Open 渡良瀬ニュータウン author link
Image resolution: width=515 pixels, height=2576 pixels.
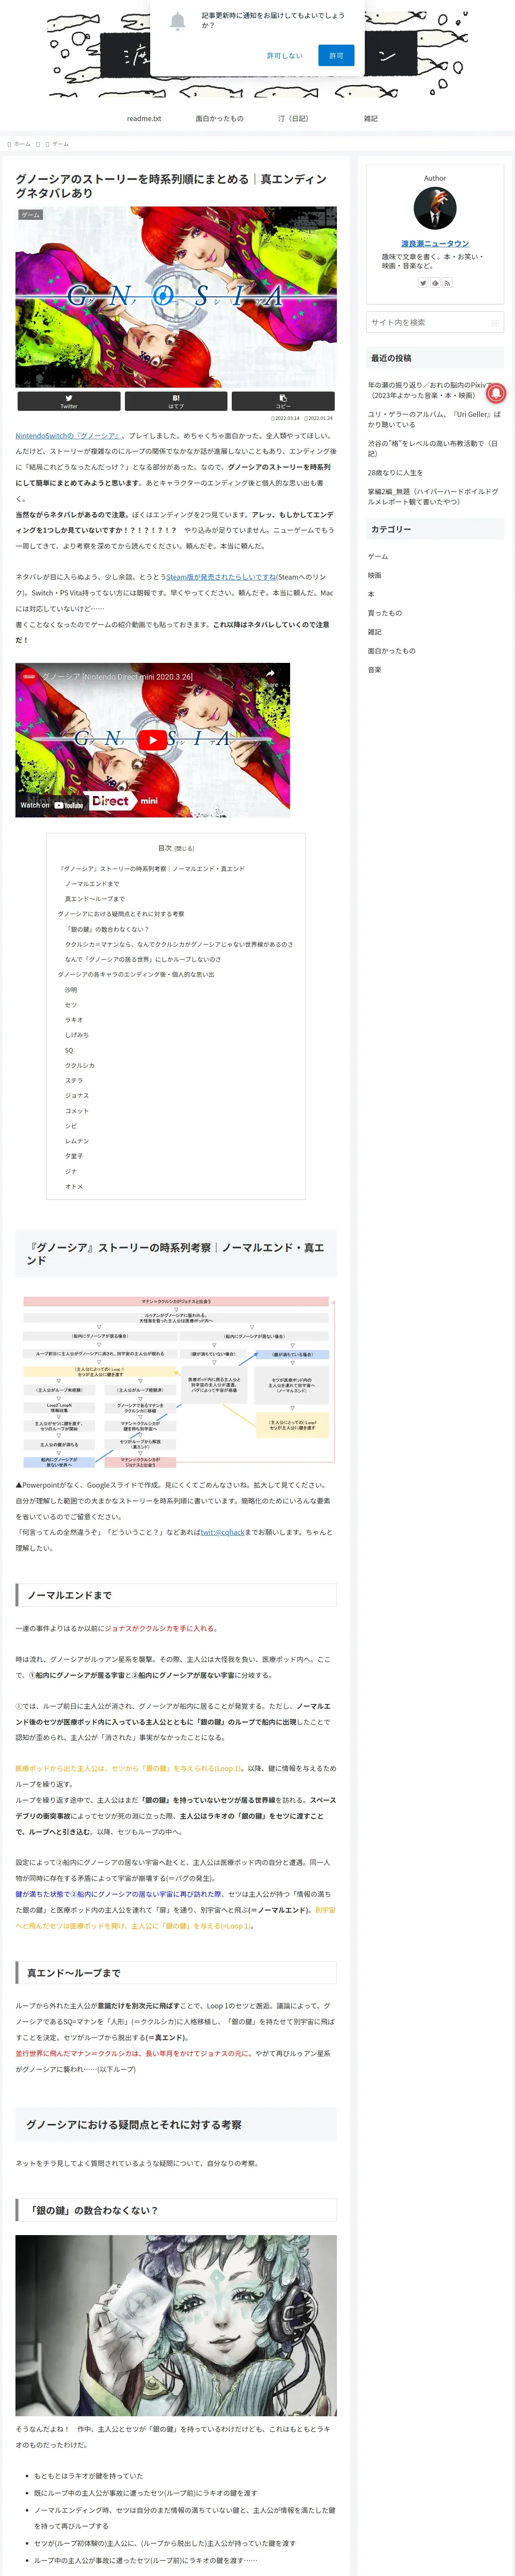(435, 244)
